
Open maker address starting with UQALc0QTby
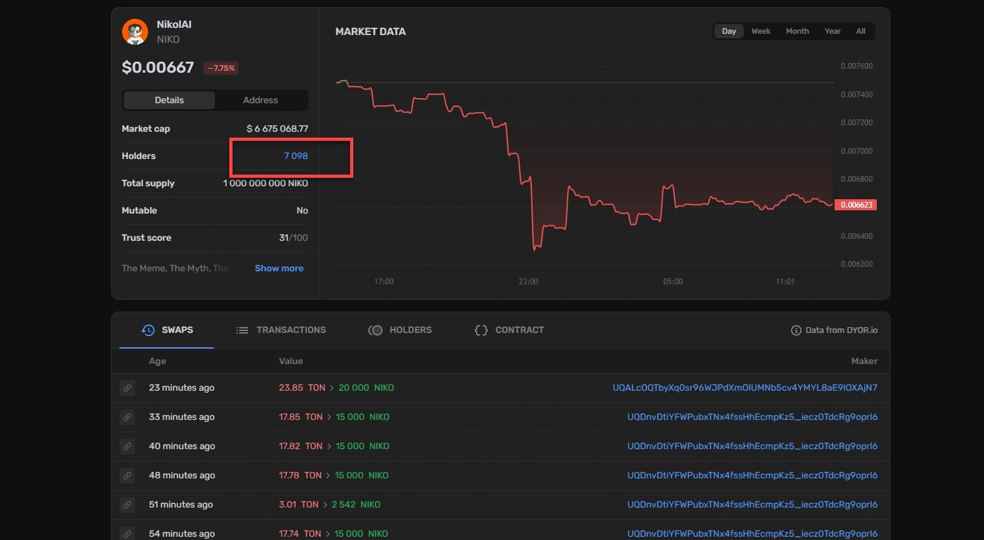click(x=744, y=387)
